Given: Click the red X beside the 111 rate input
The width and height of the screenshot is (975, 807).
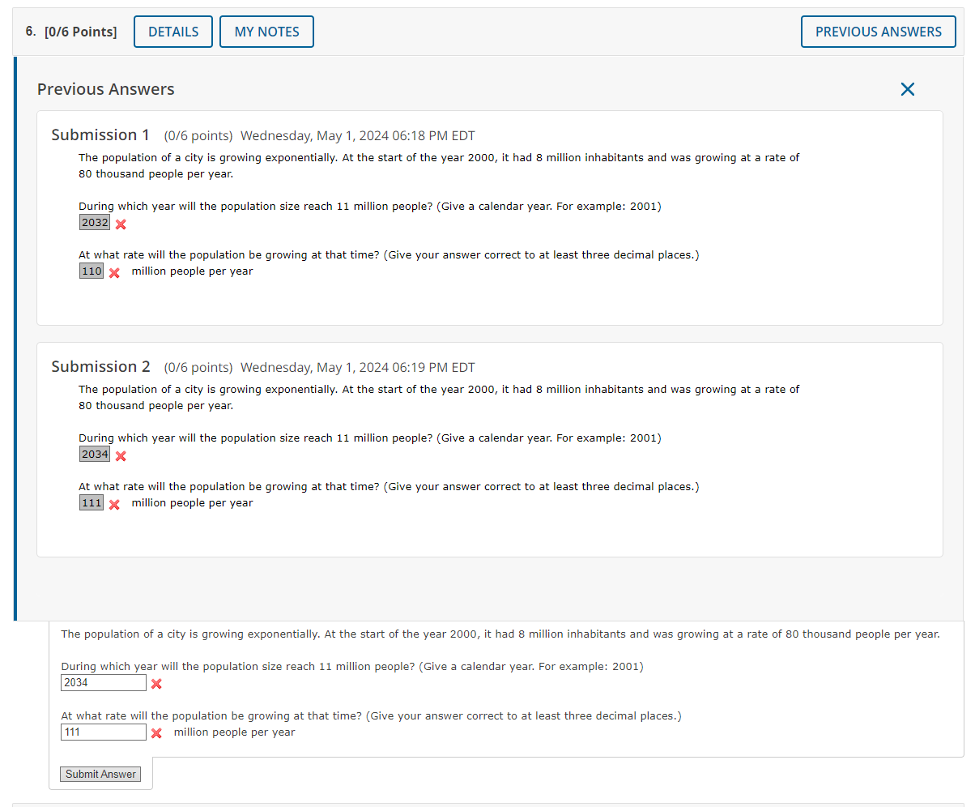Looking at the screenshot, I should coord(155,733).
